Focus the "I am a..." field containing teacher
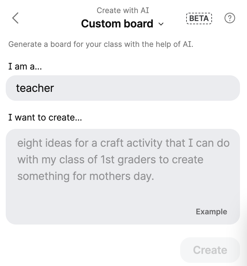Viewport: 247px width, 266px height. pyautogui.click(x=123, y=88)
